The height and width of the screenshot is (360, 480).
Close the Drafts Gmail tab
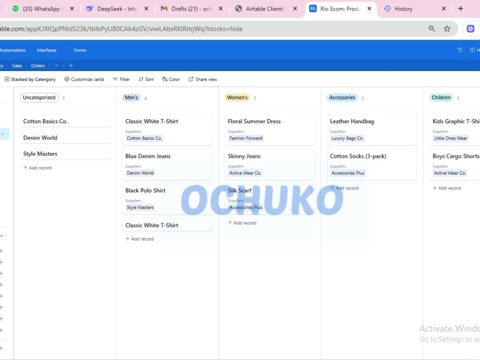point(221,9)
